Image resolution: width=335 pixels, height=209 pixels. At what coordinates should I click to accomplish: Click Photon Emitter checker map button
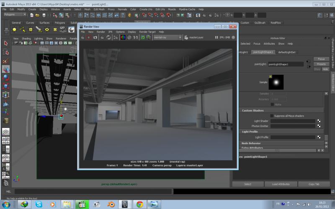(319, 126)
